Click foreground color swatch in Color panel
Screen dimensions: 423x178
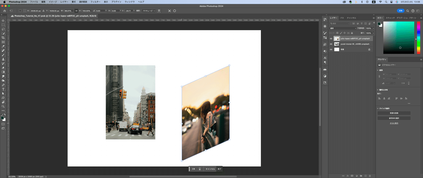pyautogui.click(x=379, y=24)
